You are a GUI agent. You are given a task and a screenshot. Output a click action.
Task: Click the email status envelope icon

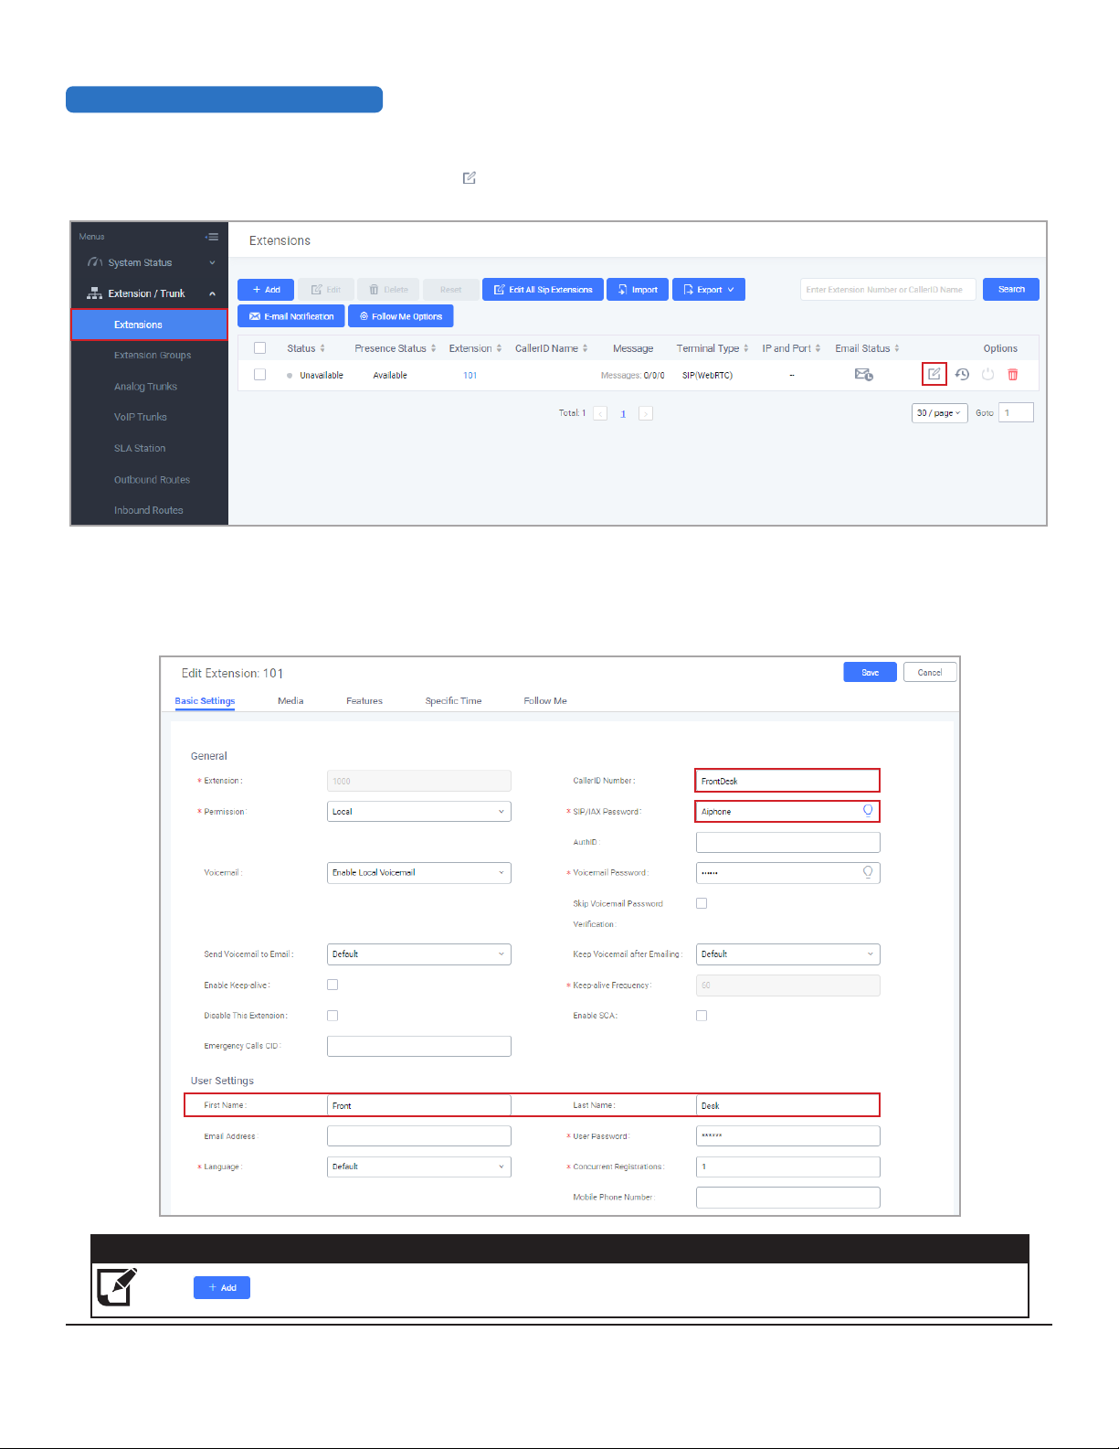pos(863,375)
